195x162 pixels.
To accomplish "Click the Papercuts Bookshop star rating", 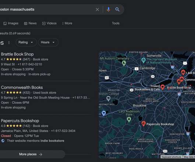I will point(14,126).
